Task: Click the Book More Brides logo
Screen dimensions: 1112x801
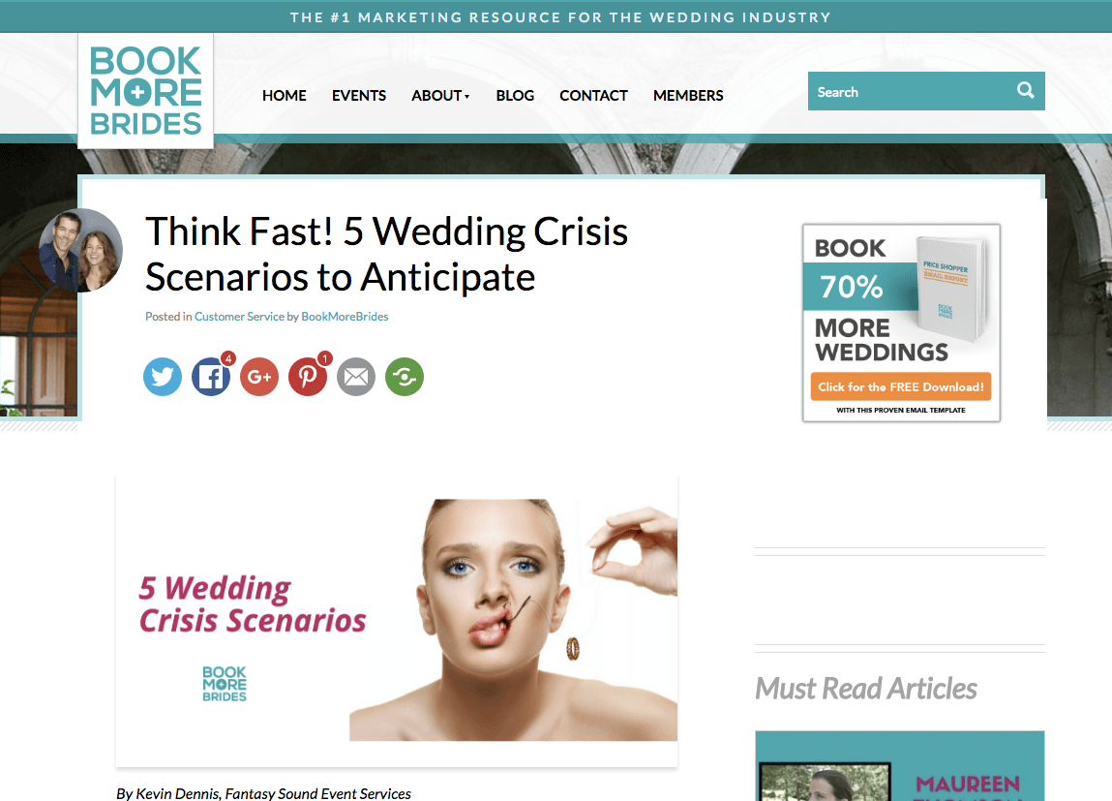Action: [x=145, y=91]
